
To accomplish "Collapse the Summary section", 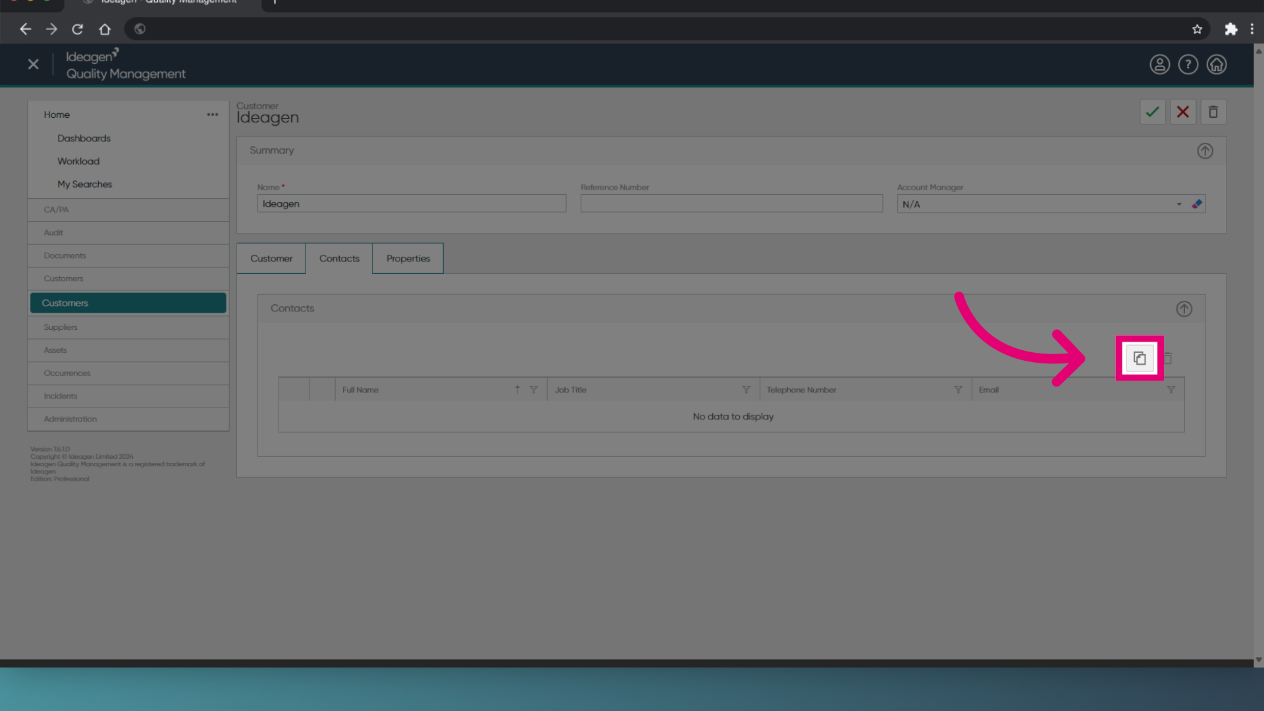I will 1205,151.
